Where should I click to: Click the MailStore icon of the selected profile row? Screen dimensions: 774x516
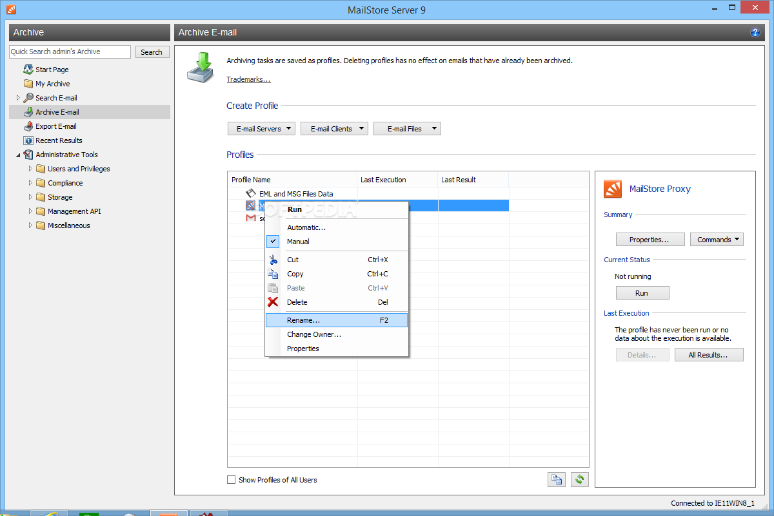pos(251,205)
